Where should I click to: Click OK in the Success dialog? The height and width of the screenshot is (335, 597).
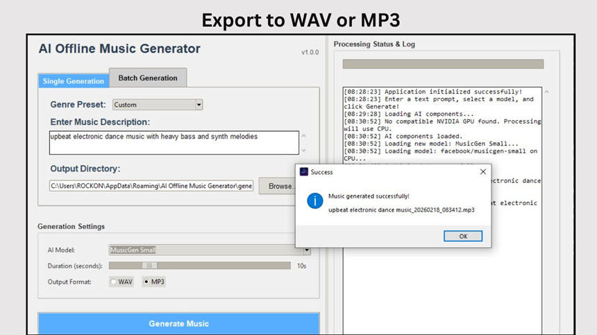463,236
